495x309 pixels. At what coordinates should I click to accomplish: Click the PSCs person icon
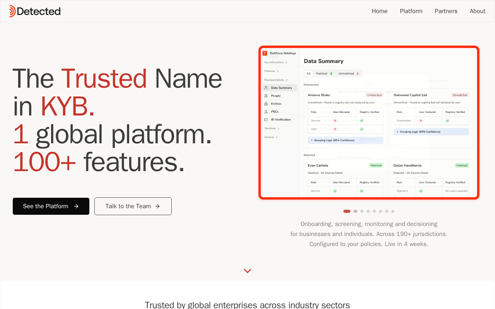click(x=266, y=112)
